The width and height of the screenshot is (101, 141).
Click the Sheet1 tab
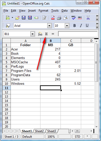tap(27, 131)
